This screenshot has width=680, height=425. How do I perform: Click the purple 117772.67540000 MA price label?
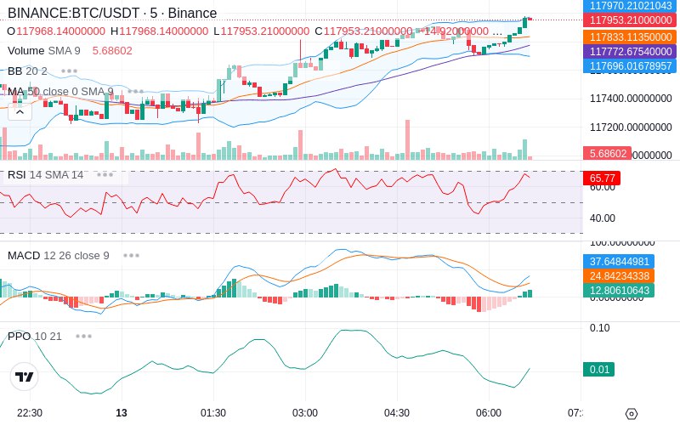pyautogui.click(x=630, y=52)
